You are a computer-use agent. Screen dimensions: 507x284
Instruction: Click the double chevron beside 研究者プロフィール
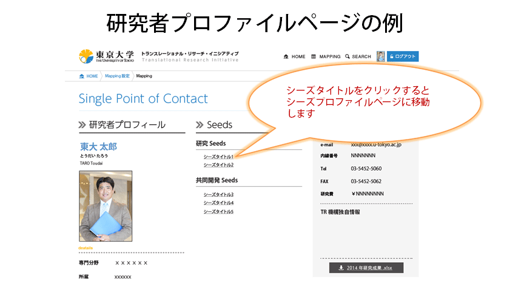click(x=82, y=125)
